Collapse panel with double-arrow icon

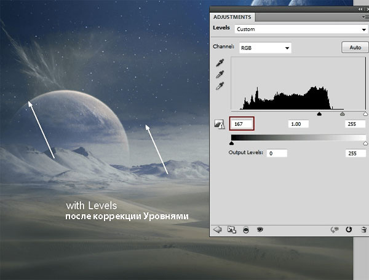click(x=360, y=9)
